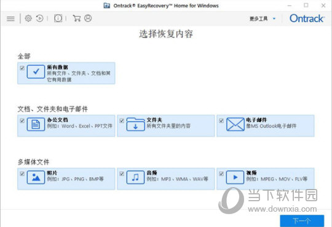Viewport: 332px width, 227px height.
Task: Toggle the 照片 checkbox
Action: click(22, 174)
